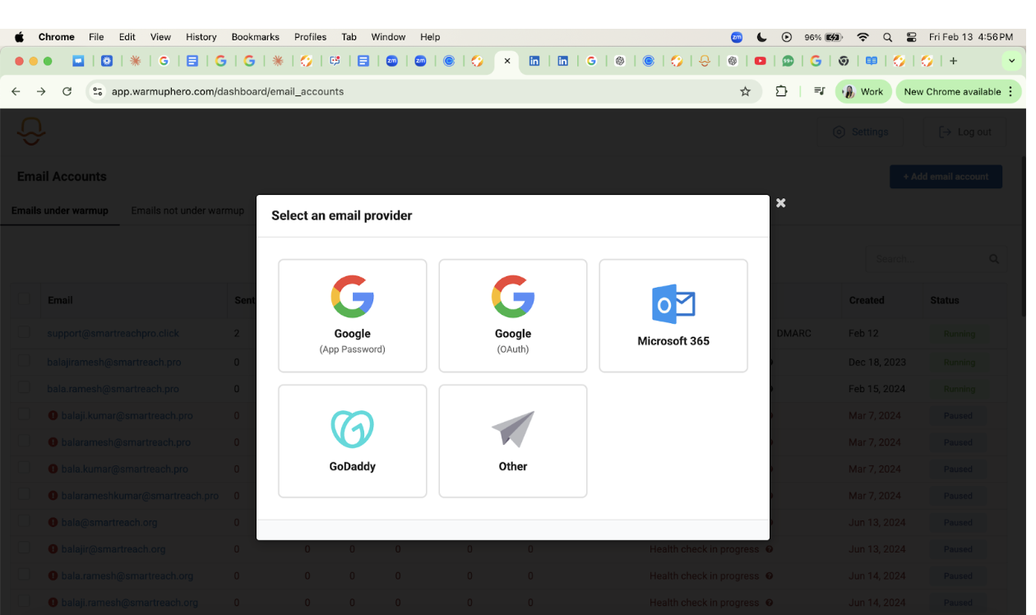The image size is (1036, 615).
Task: Click the error icon beside bala@smartreach.org
Action: (x=53, y=522)
